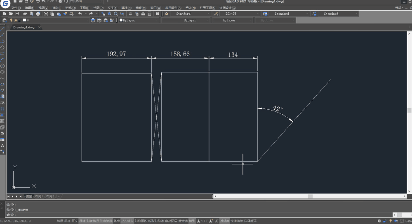The width and height of the screenshot is (412, 224).
Task: Click the 1:1 annotation scale button
Action: pos(202,221)
